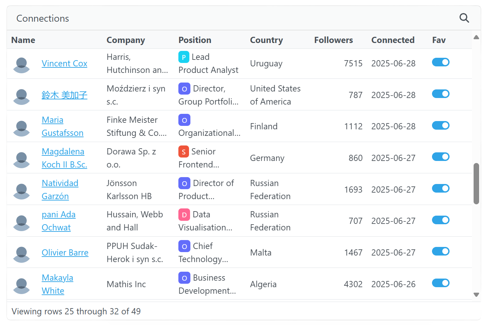Viewport: 487px width, 325px height.
Task: Click the 'S' badge on Senior Frontend position
Action: 184,152
